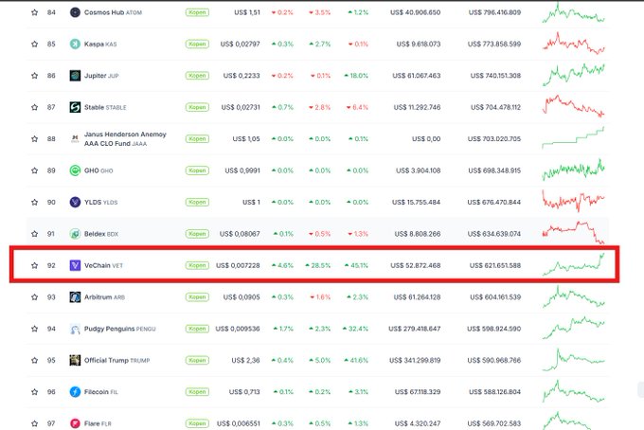This screenshot has height=430, width=644.
Task: Open the Stable red sparkline chart
Action: [573, 106]
